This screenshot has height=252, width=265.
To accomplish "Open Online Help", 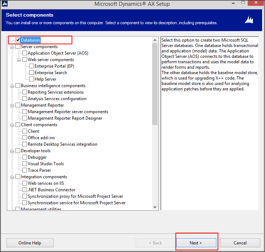I will coord(30,243).
